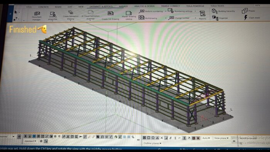Open the Phases manager
270x152 pixels.
click(248, 11)
